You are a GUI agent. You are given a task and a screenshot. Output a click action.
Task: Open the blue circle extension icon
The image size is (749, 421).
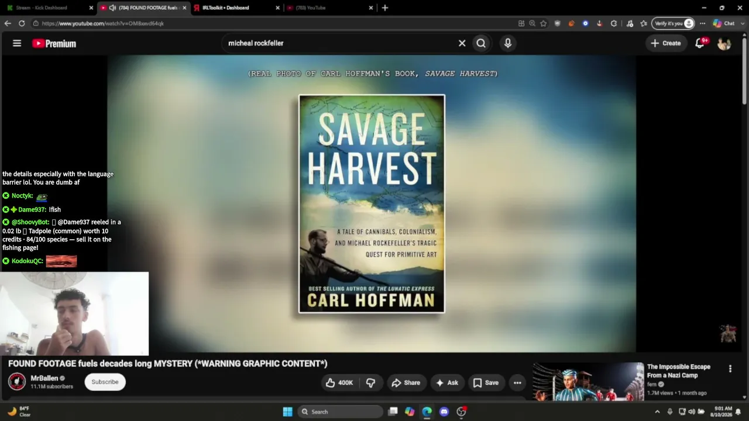pos(586,23)
